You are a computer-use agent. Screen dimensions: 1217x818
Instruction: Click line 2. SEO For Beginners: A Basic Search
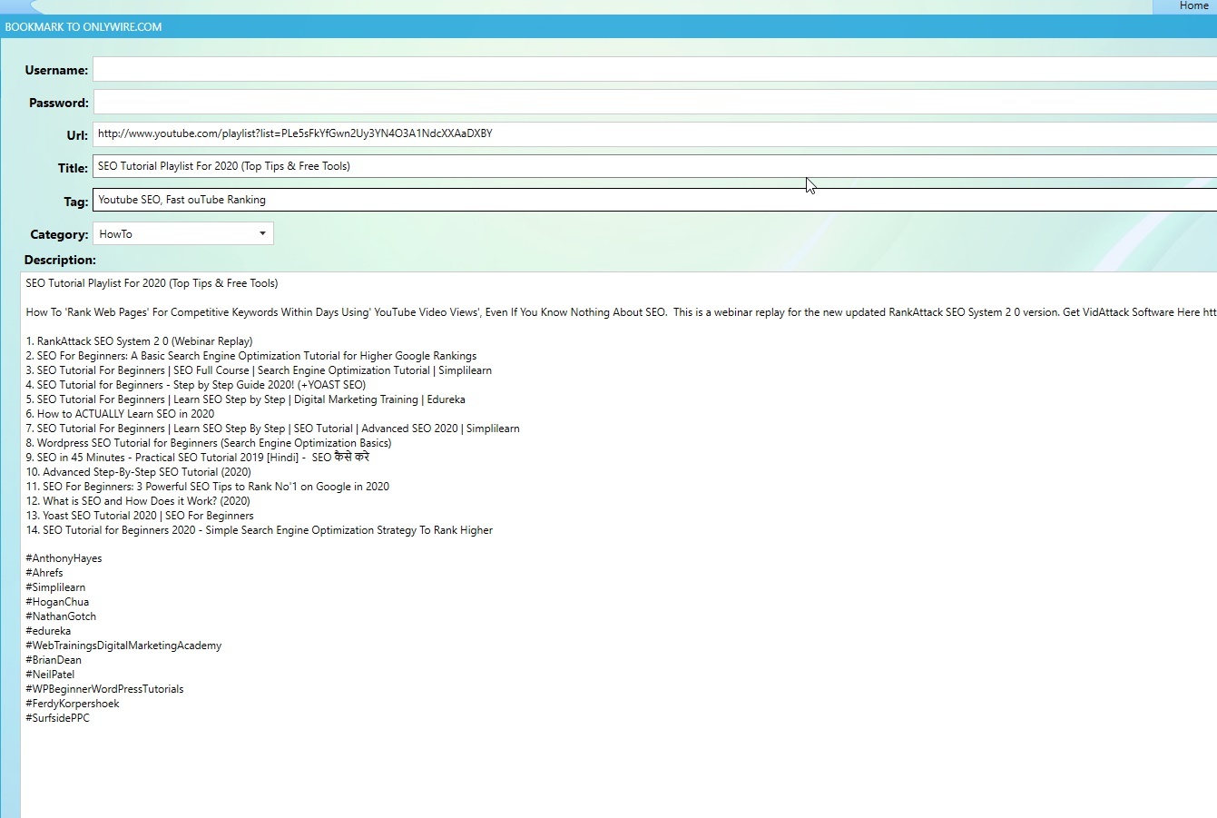pyautogui.click(x=250, y=356)
